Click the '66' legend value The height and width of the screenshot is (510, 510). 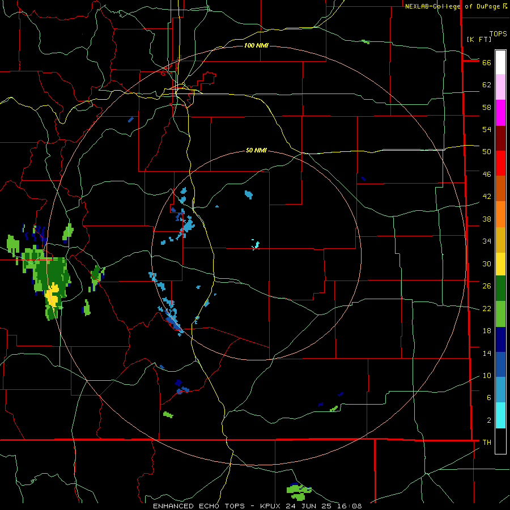[487, 62]
